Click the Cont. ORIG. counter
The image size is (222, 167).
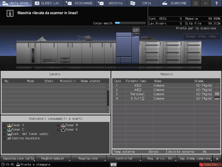coord(165,19)
